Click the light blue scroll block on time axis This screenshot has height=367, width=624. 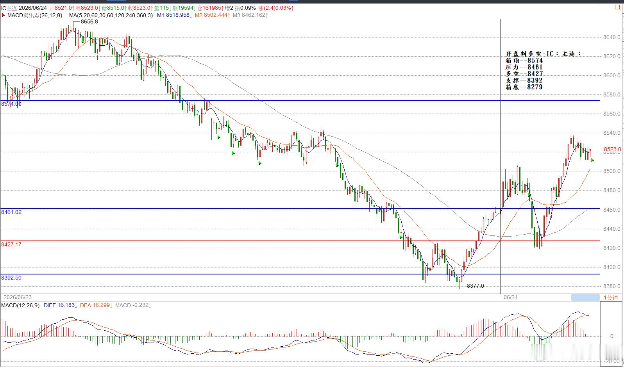585,298
